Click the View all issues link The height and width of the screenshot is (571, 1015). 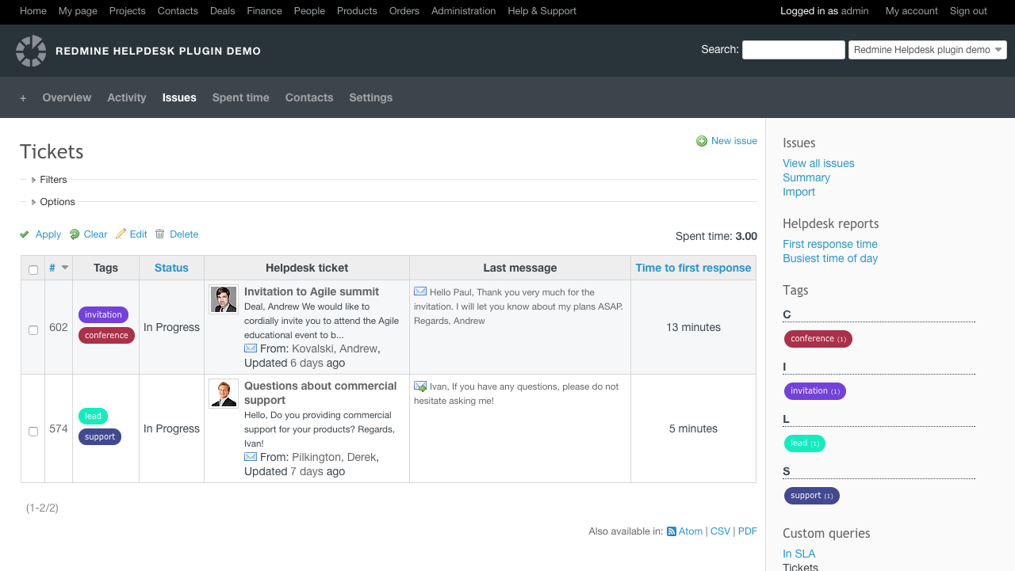click(818, 163)
